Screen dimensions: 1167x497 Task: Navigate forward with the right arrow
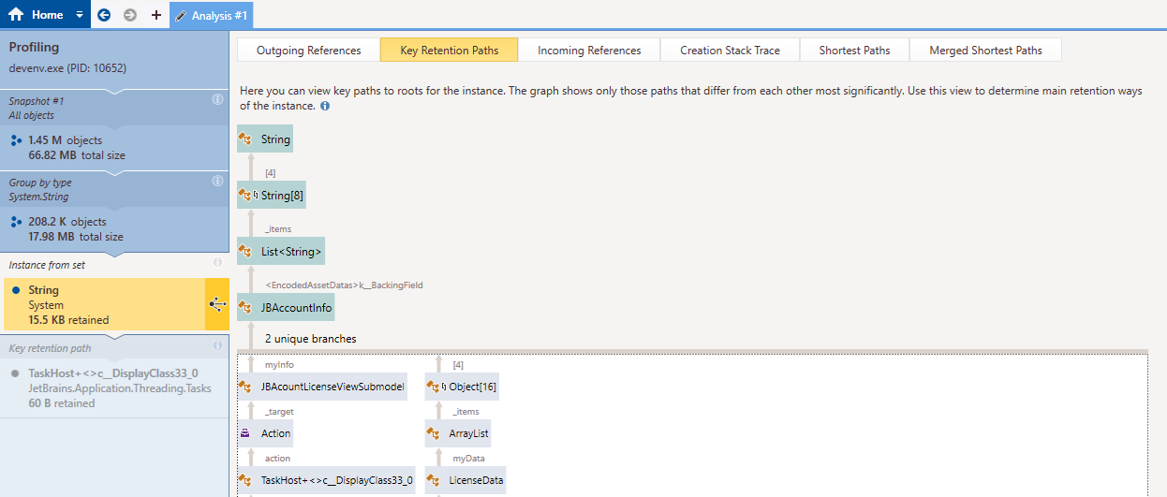coord(130,15)
